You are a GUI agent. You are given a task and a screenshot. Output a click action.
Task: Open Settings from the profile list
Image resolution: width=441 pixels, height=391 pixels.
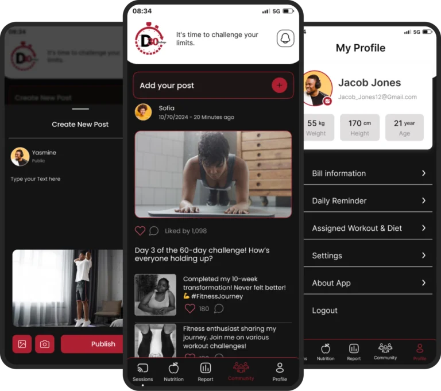point(367,255)
